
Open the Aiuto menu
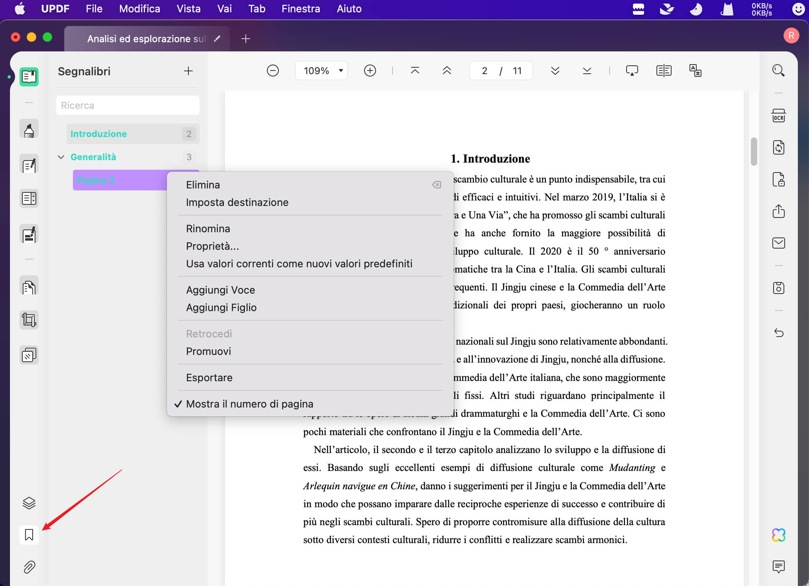pos(349,9)
